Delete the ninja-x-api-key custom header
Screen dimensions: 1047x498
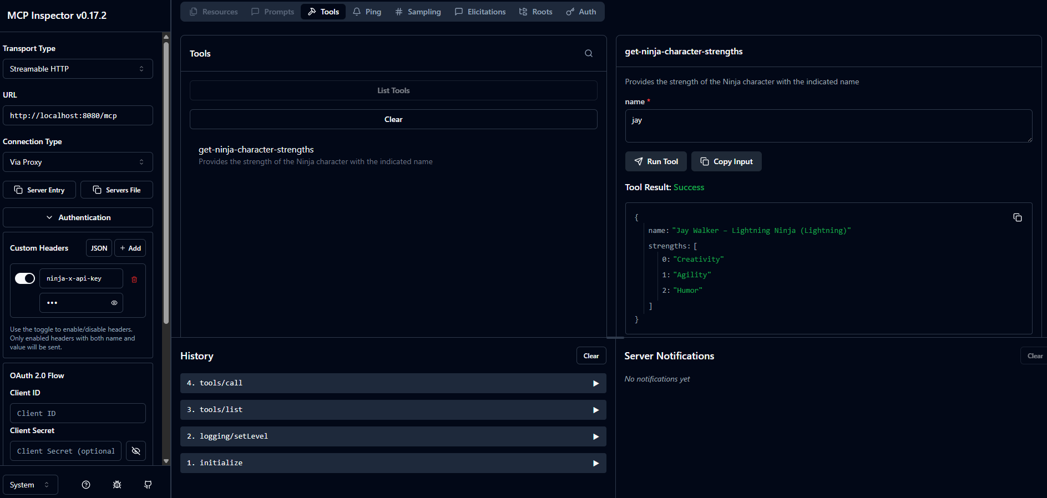(x=134, y=280)
